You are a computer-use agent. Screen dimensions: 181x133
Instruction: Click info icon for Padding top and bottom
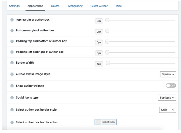[x=12, y=41]
